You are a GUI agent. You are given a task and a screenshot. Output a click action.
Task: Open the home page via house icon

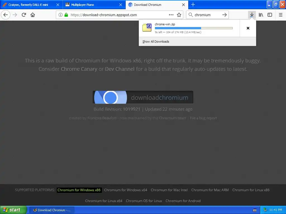[33, 15]
